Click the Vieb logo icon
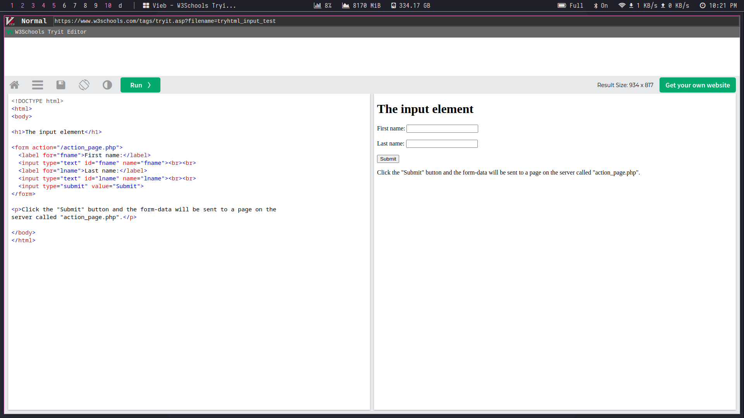 (10, 21)
